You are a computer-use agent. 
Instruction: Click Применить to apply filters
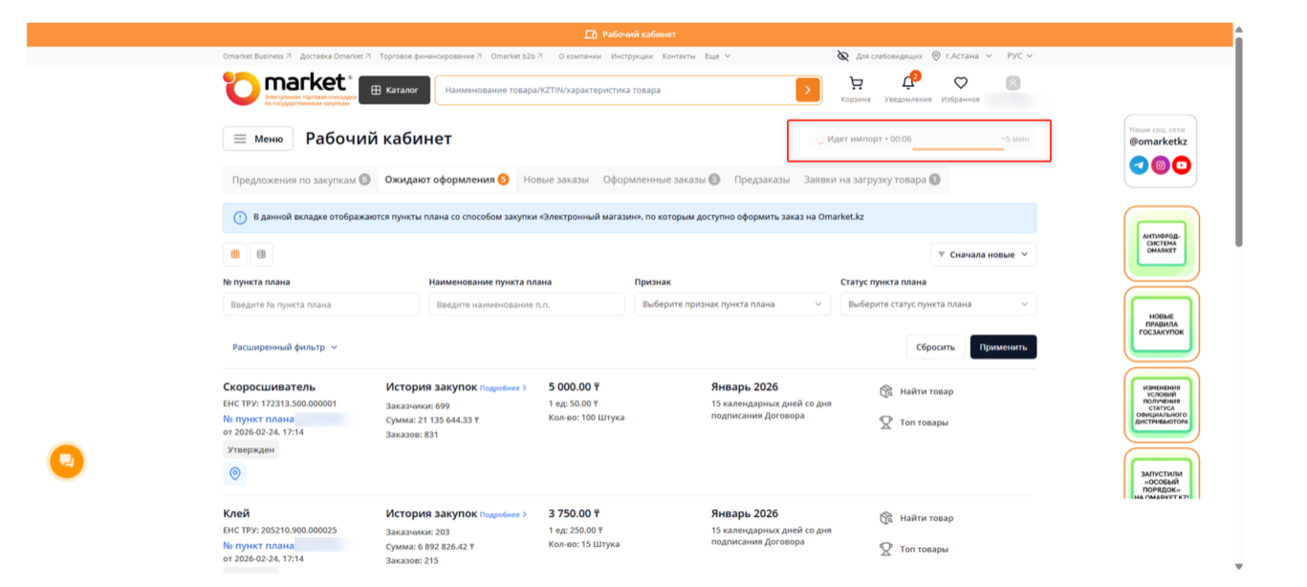tap(1003, 347)
